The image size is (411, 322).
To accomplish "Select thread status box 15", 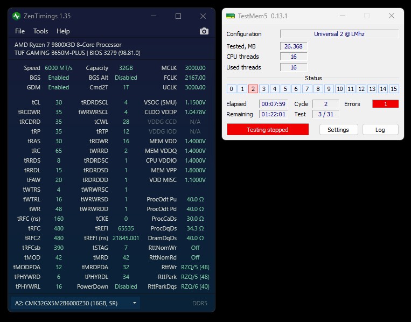I will click(394, 89).
